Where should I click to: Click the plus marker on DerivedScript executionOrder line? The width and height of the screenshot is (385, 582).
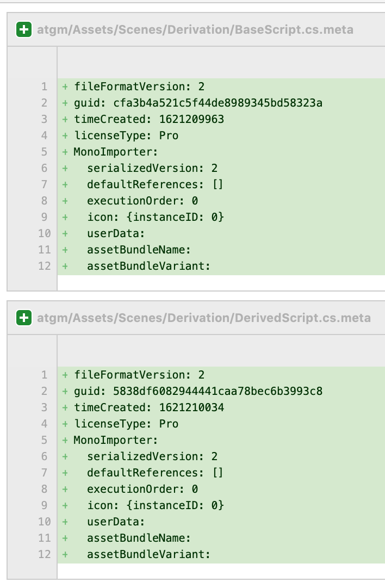click(x=65, y=489)
